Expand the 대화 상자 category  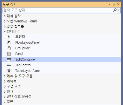point(5,16)
